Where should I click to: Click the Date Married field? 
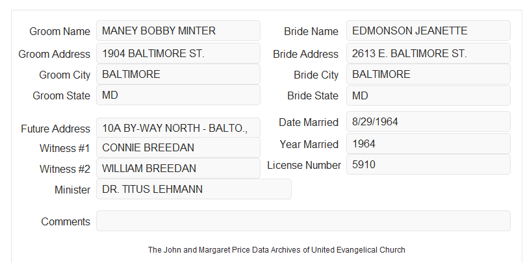(x=428, y=121)
